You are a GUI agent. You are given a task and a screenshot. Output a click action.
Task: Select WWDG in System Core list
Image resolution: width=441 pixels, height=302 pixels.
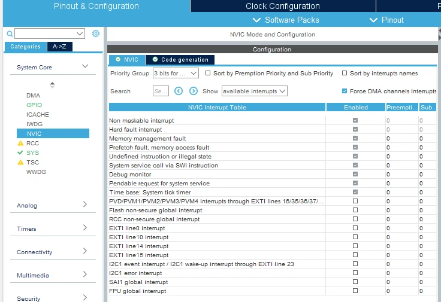(36, 172)
